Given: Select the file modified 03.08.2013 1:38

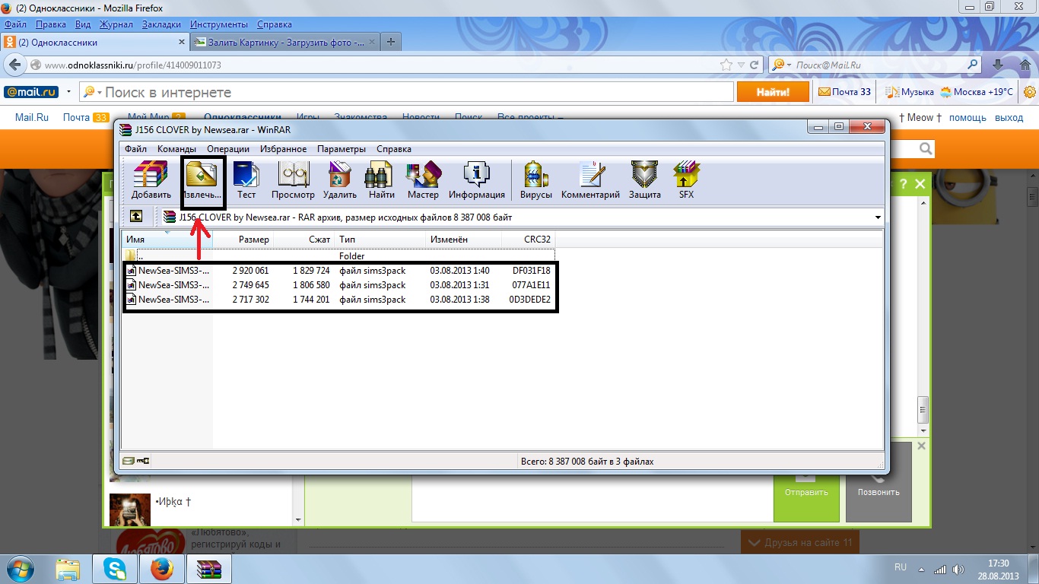Looking at the screenshot, I should [340, 300].
